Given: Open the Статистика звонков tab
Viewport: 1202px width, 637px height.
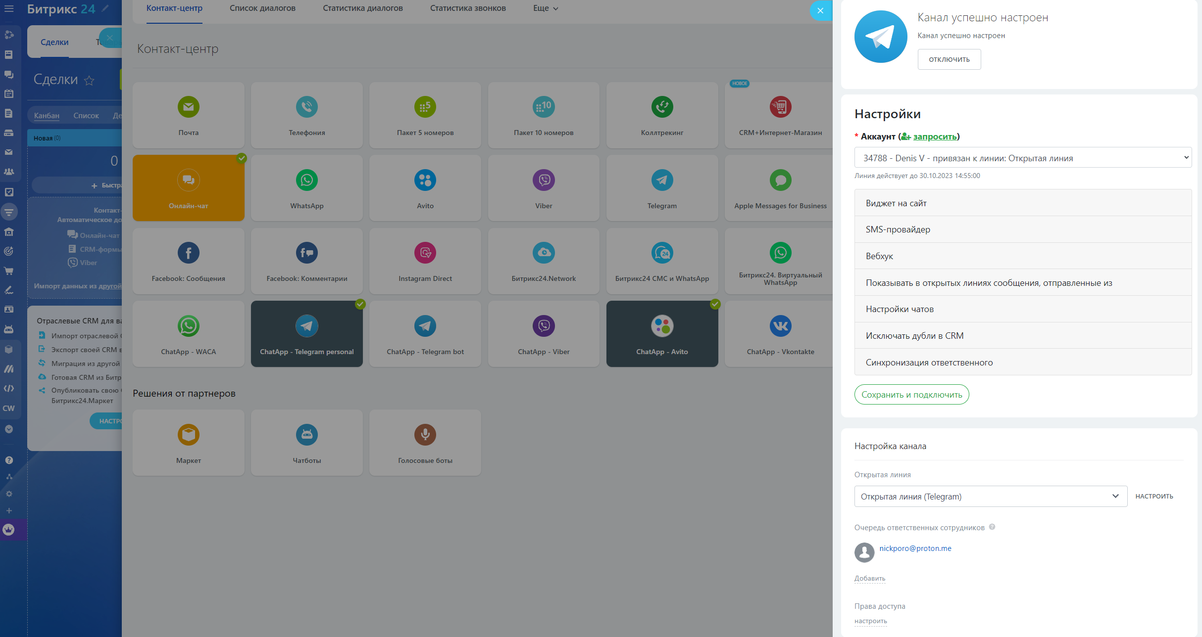Looking at the screenshot, I should [x=467, y=8].
